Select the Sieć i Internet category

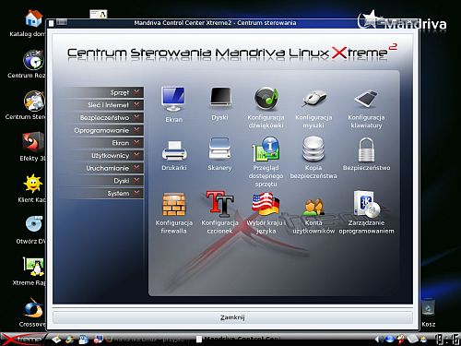point(105,105)
